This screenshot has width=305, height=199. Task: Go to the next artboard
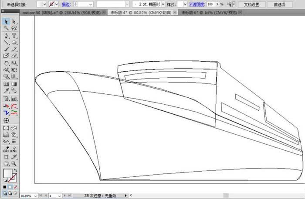pos(64,196)
